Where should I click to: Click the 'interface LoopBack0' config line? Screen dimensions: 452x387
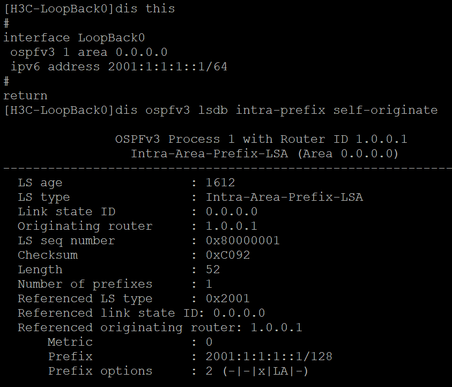click(74, 38)
